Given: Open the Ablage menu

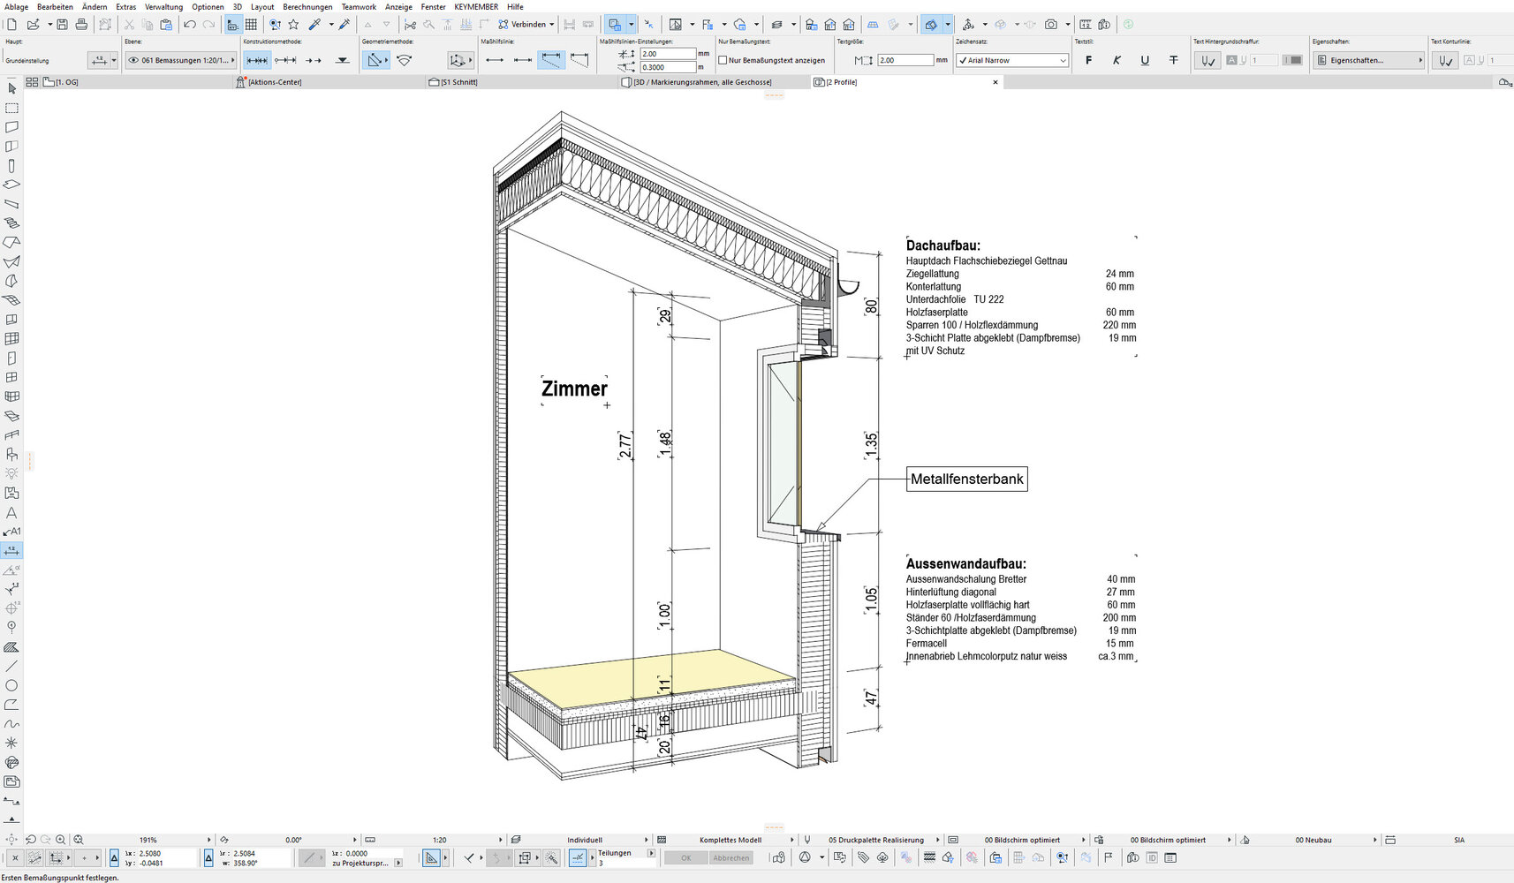Looking at the screenshot, I should [16, 6].
